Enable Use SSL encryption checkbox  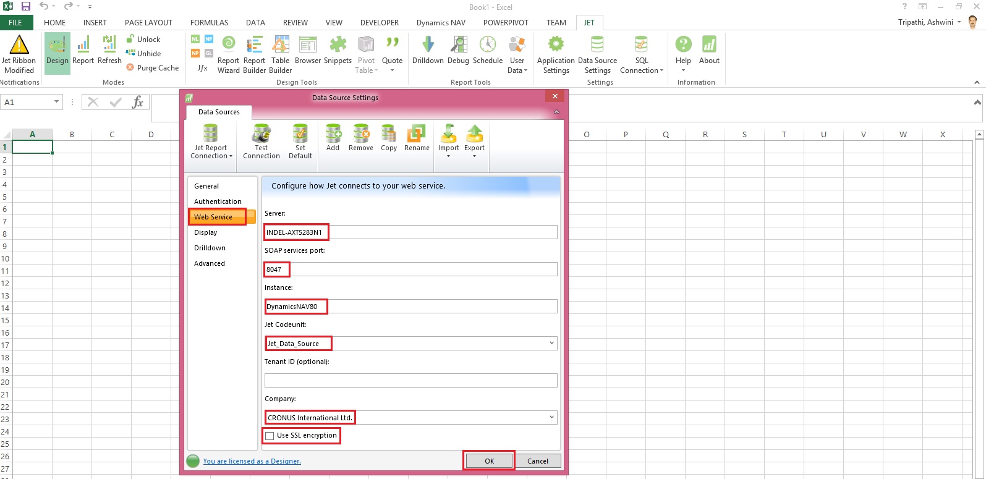[270, 436]
